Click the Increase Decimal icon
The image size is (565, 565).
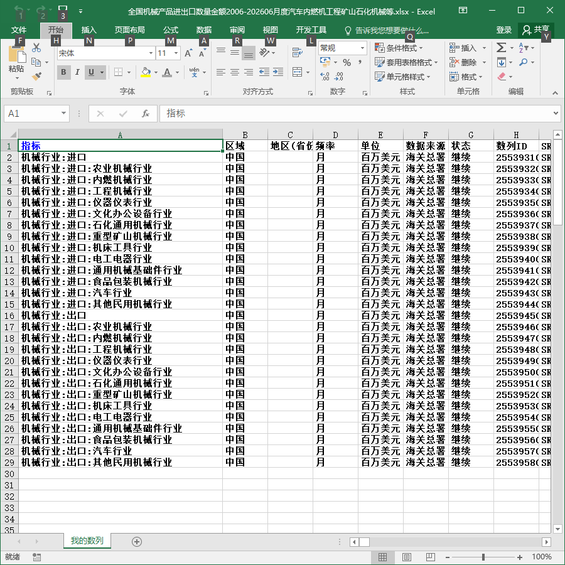click(x=325, y=77)
